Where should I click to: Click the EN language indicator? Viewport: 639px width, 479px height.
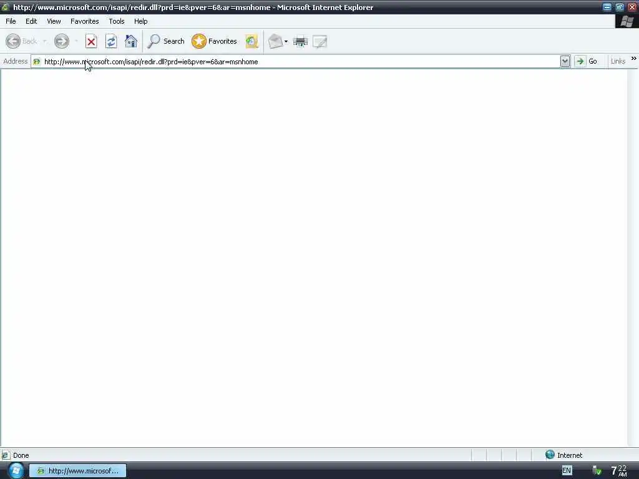click(567, 470)
